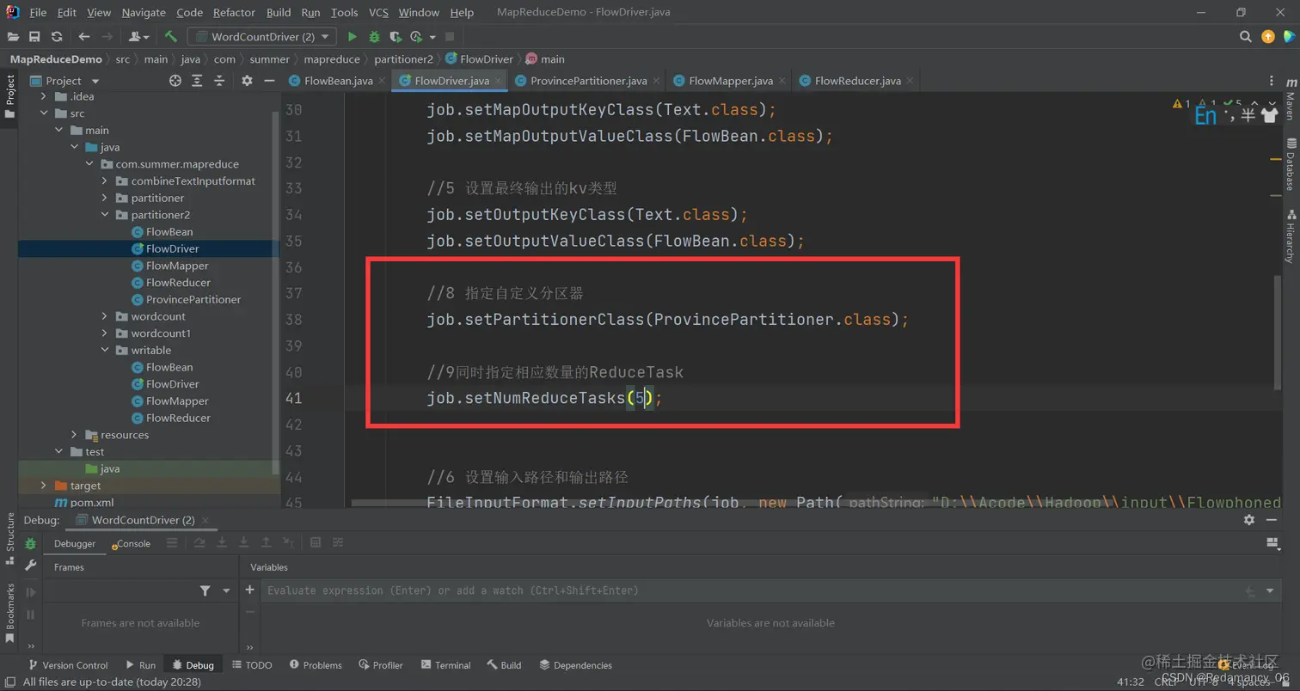Open the Project view selector dropdown
The image size is (1300, 691).
coord(65,80)
